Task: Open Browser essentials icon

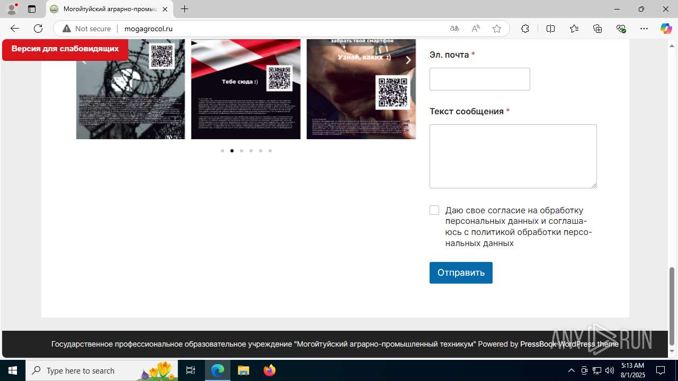Action: click(x=621, y=29)
